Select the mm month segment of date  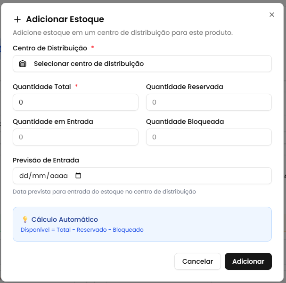39,176
